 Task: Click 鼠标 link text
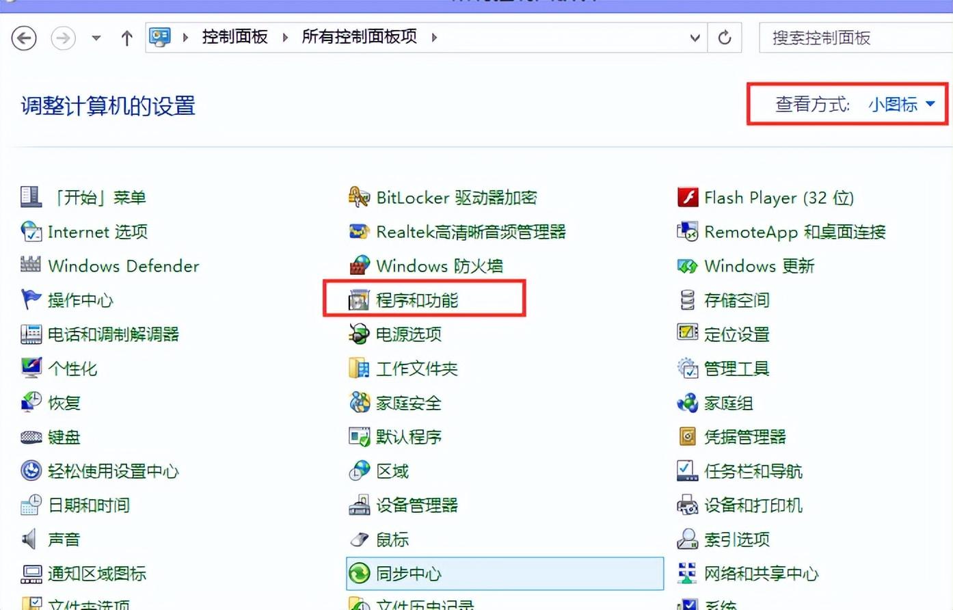(392, 540)
